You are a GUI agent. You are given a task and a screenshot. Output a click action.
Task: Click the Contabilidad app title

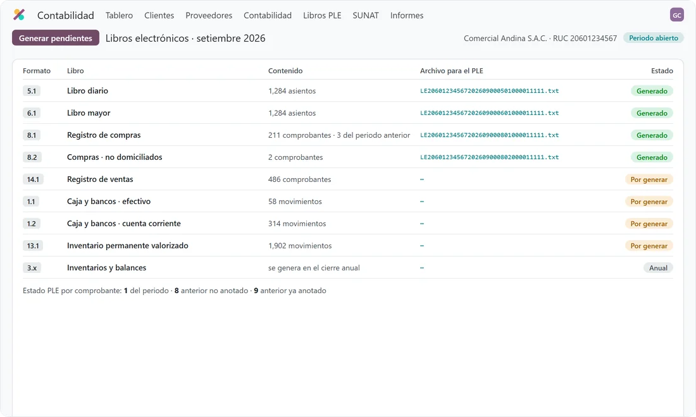66,15
